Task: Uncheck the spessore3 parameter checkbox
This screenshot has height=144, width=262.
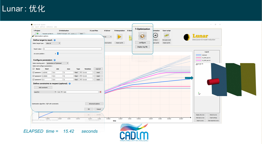Action: (x=34, y=80)
